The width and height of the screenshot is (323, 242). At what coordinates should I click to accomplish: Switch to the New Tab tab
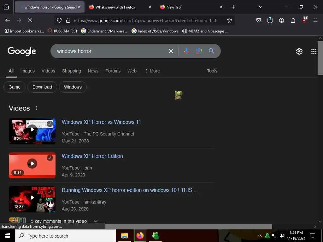click(191, 7)
